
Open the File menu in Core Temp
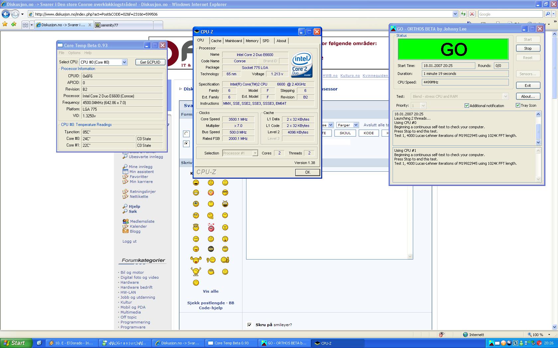click(61, 53)
